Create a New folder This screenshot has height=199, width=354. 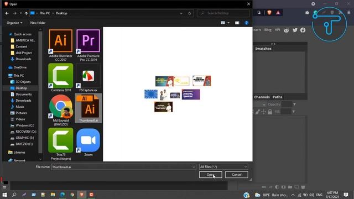tap(38, 23)
